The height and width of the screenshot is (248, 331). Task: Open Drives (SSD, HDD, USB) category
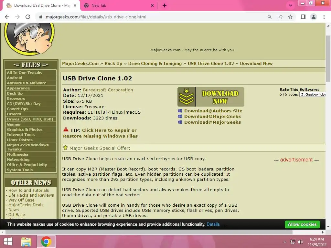pyautogui.click(x=30, y=119)
